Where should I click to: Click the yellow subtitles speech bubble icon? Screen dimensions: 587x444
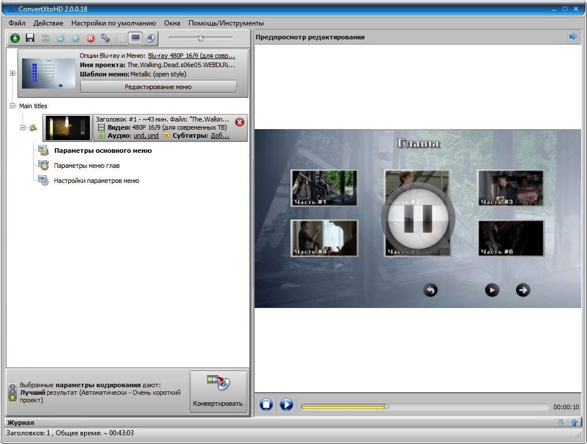click(166, 135)
